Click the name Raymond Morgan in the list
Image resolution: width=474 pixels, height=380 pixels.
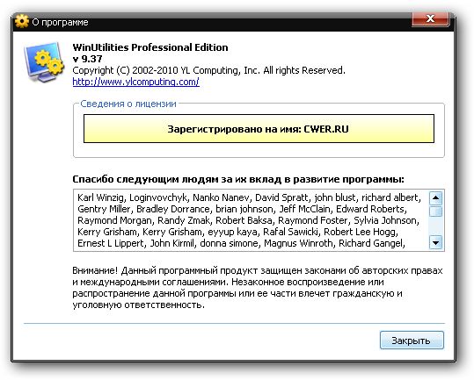[x=114, y=220]
